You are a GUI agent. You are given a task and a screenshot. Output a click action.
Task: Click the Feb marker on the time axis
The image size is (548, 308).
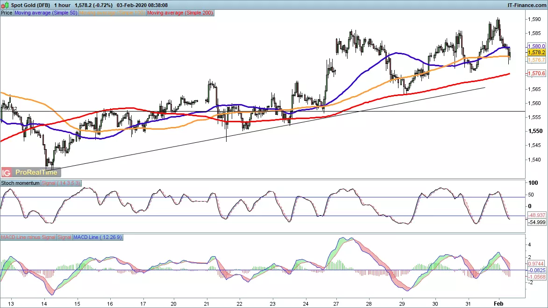point(498,304)
